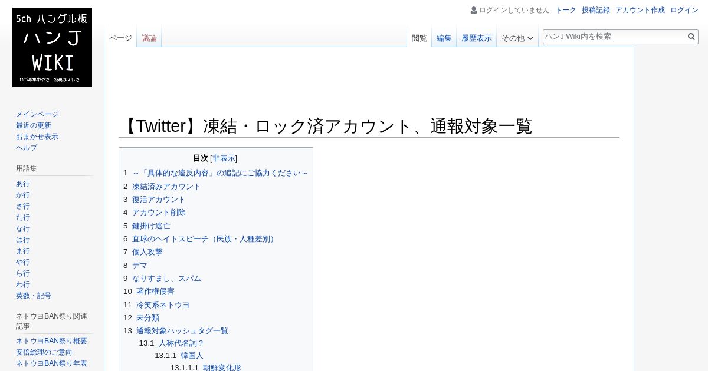Open the トーク link
Screen dimensions: 708x371
[x=566, y=10]
